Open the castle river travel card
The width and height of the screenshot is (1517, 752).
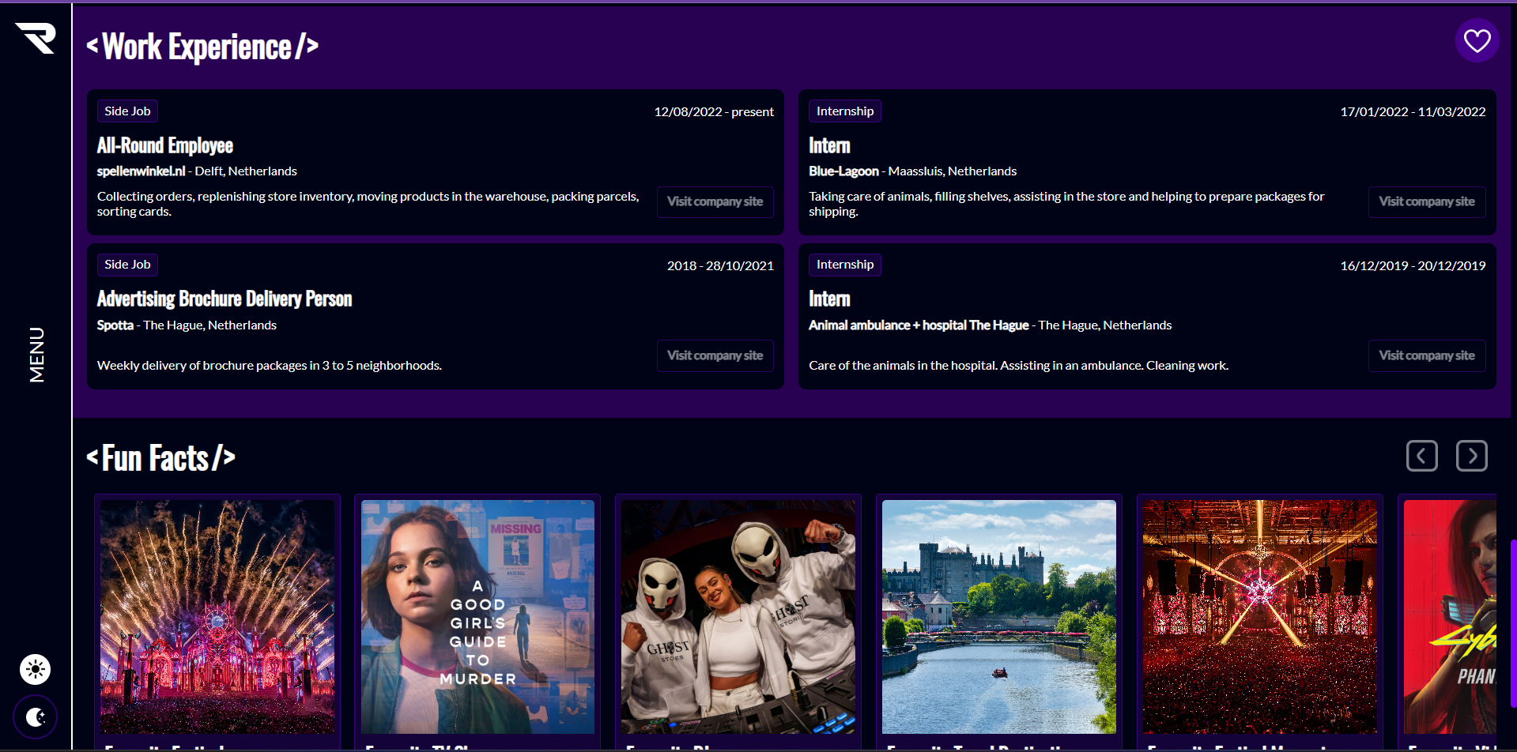998,617
